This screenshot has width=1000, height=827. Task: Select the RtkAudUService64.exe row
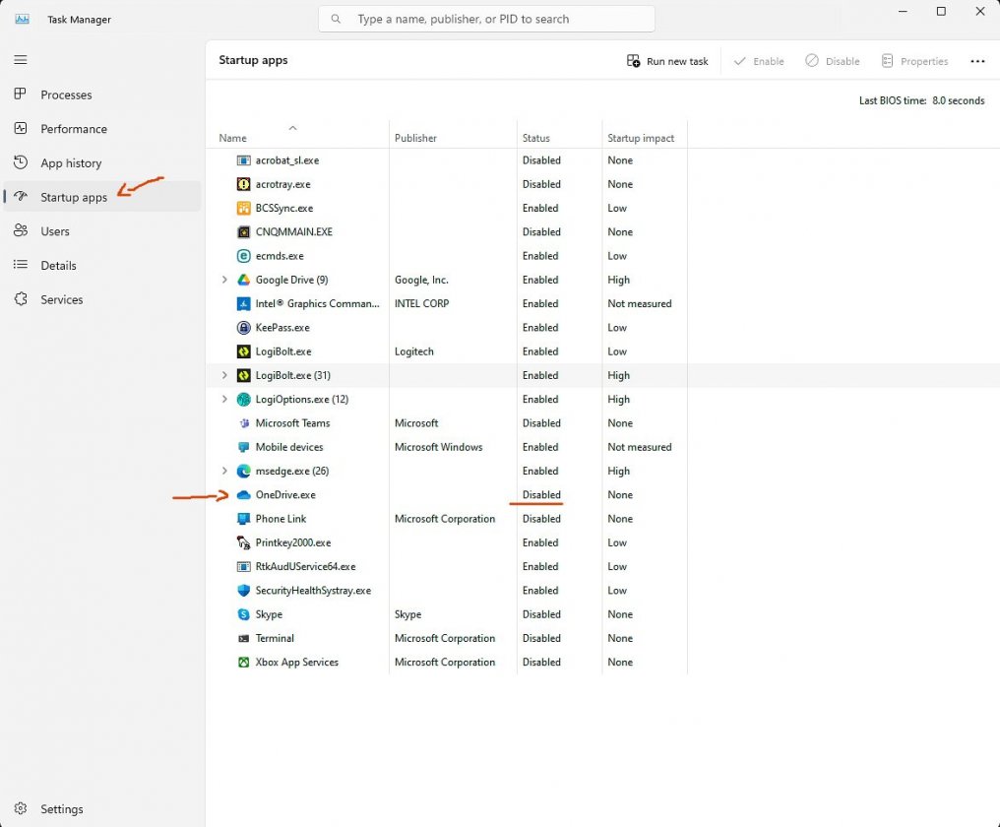pos(447,567)
